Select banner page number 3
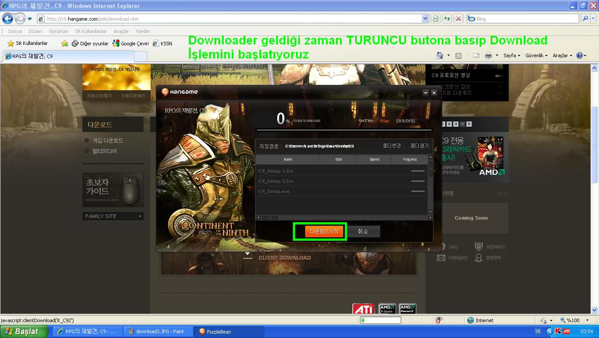Image resolution: width=599 pixels, height=338 pixels. pyautogui.click(x=456, y=124)
